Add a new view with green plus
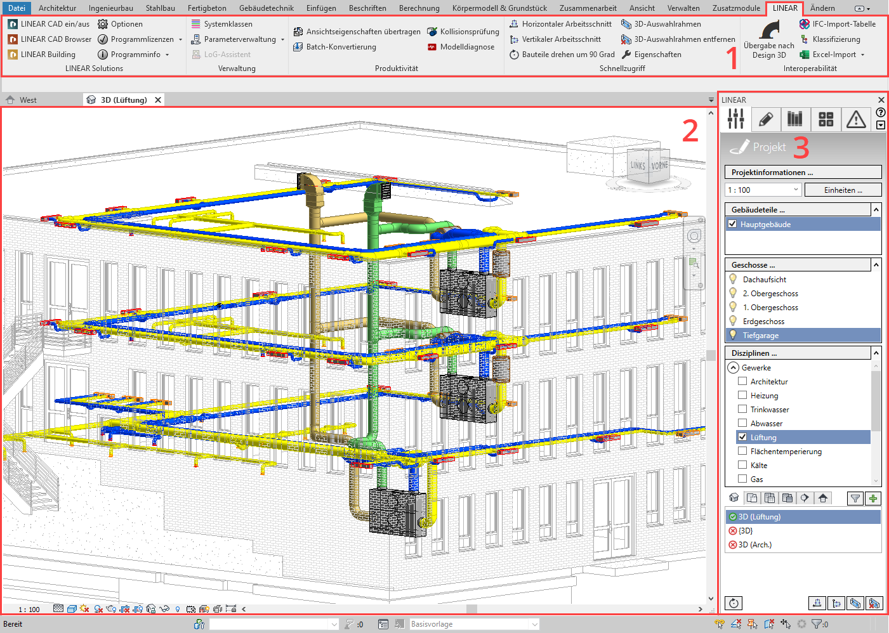This screenshot has height=633, width=889. coord(873,499)
